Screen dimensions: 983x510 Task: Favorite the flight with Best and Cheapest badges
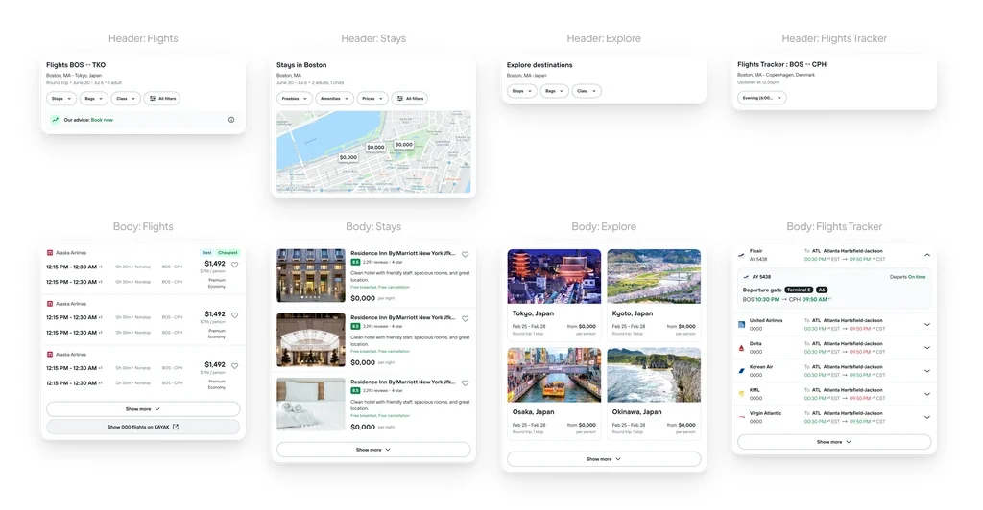point(235,265)
